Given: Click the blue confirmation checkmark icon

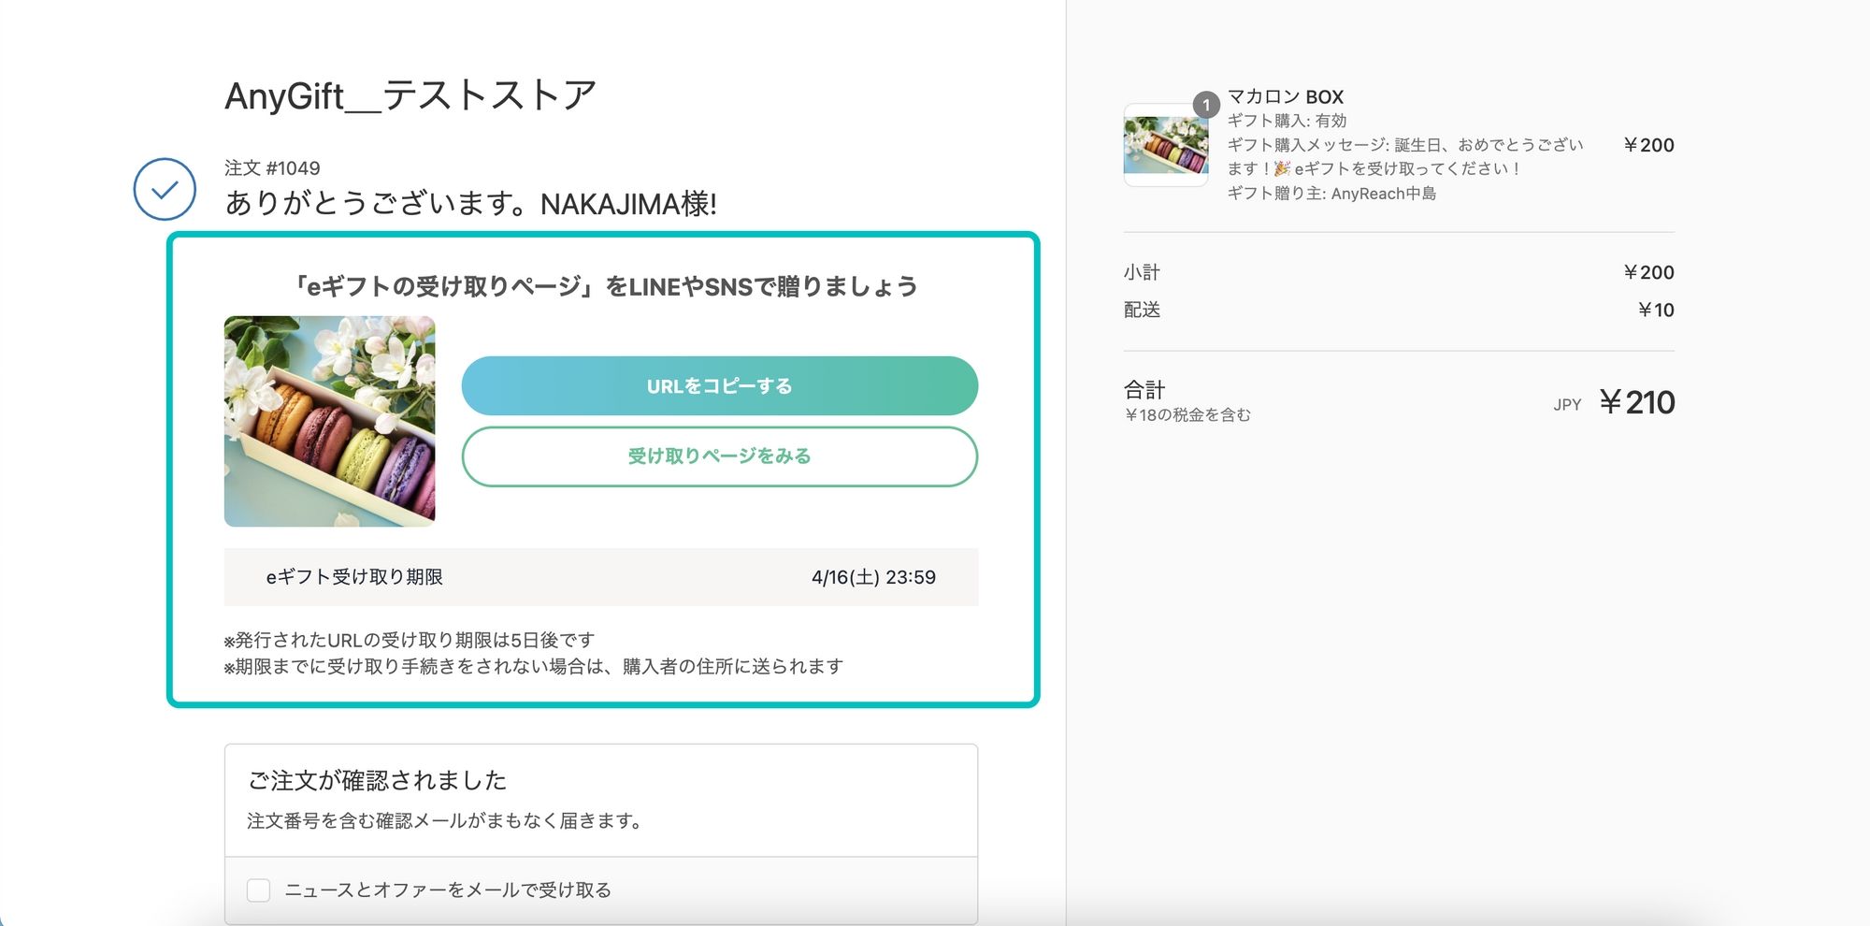Looking at the screenshot, I should tap(165, 191).
